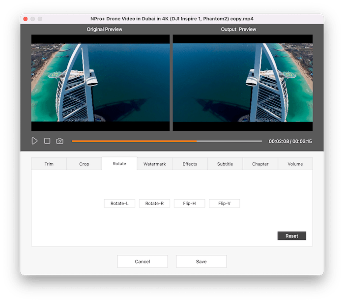The width and height of the screenshot is (344, 302).
Task: Go to the Effects tab
Action: 190,164
